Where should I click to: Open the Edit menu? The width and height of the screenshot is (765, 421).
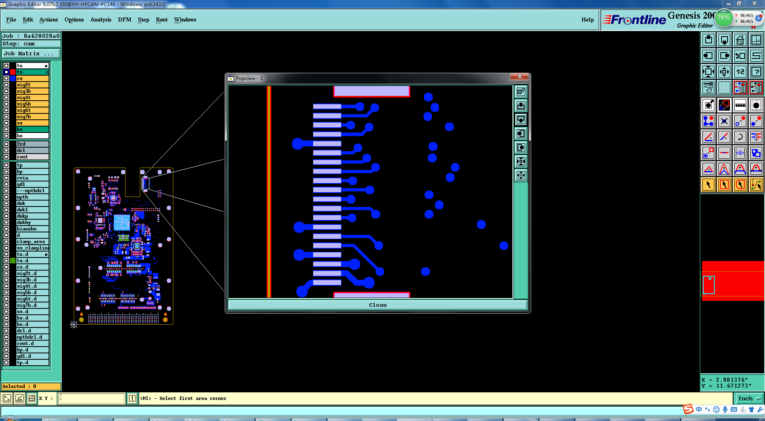28,19
